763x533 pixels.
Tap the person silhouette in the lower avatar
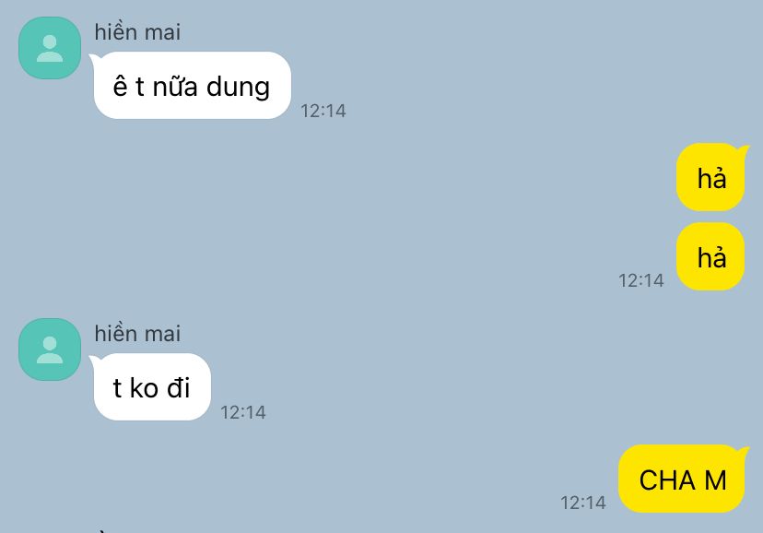50,350
